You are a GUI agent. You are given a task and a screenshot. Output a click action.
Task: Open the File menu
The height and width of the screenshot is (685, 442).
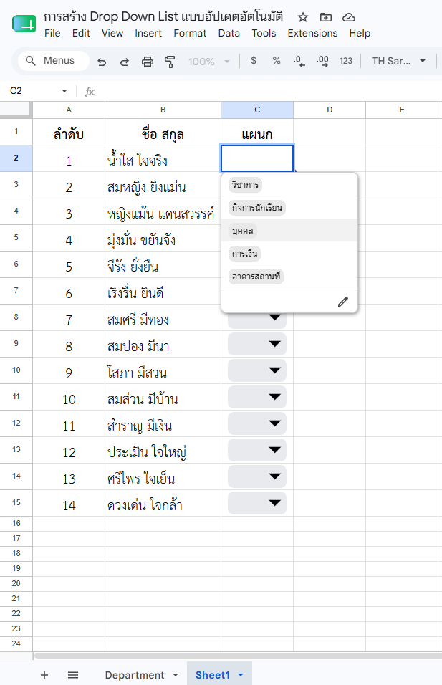point(52,33)
